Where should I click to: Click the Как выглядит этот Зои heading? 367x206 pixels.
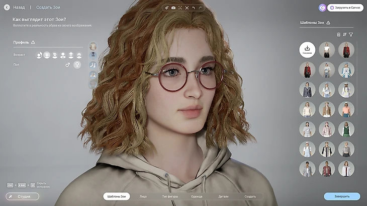[x=39, y=20]
